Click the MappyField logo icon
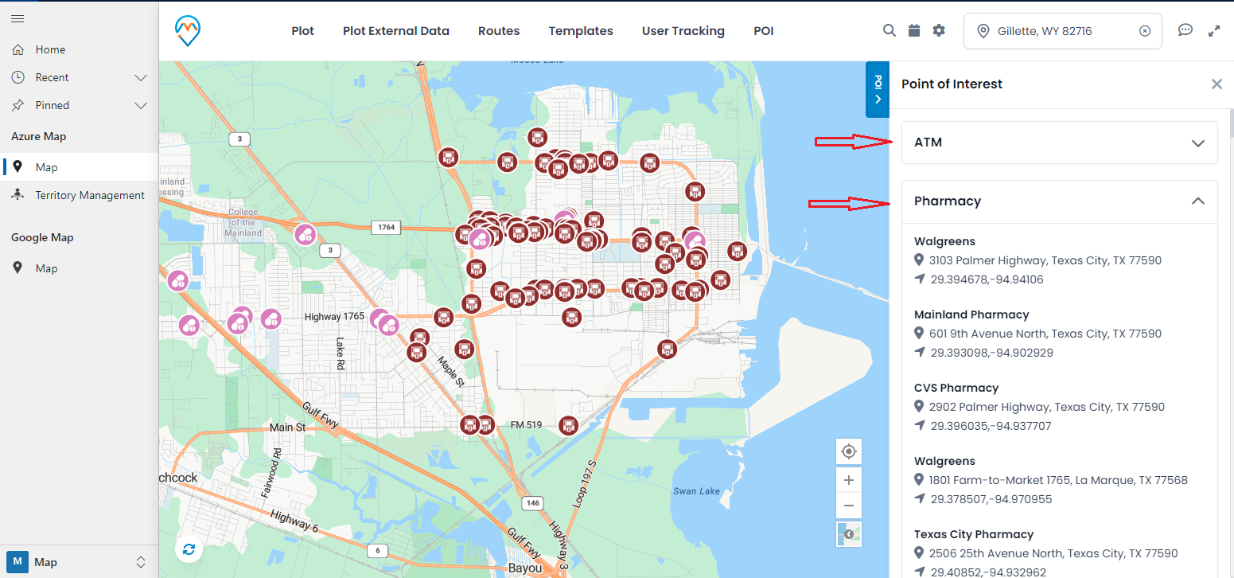The image size is (1234, 578). (188, 30)
